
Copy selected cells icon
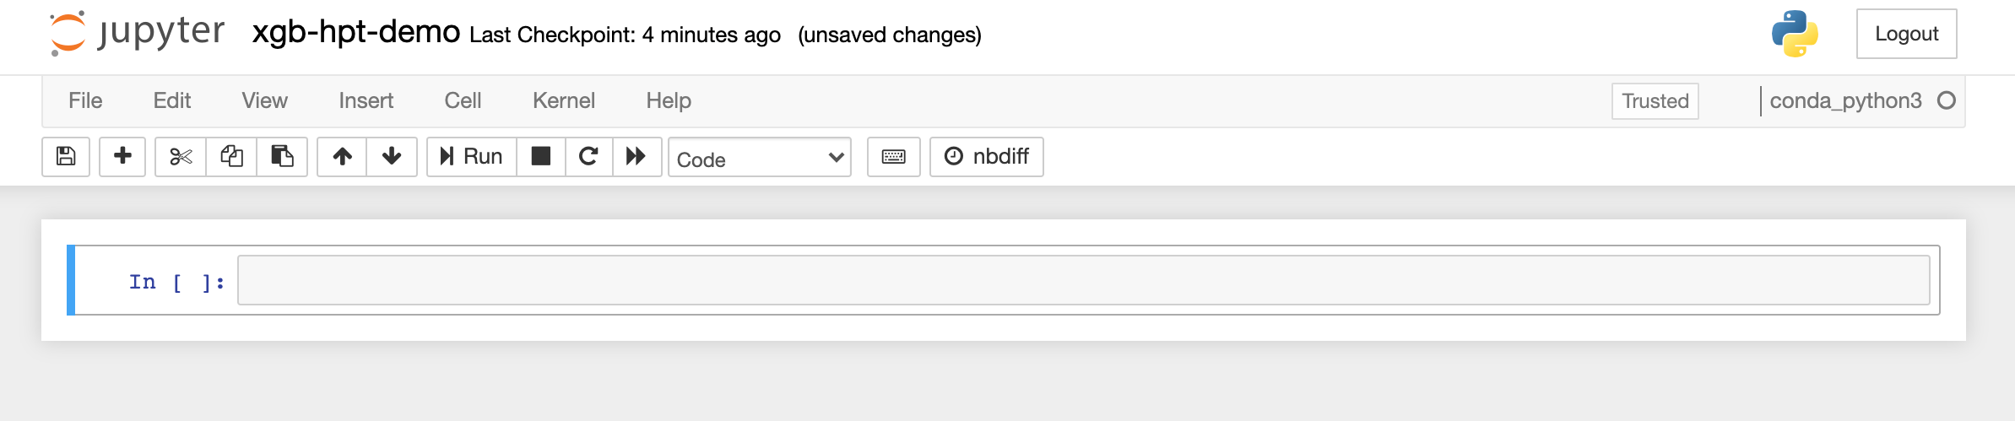point(231,157)
